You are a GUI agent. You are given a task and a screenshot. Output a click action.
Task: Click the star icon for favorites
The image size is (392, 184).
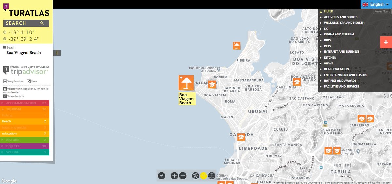point(5,81)
